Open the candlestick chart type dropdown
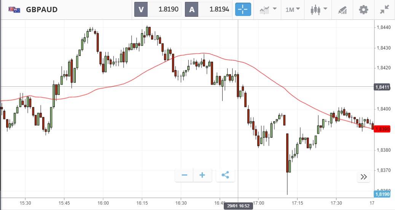The width and height of the screenshot is (395, 210). coord(318,10)
